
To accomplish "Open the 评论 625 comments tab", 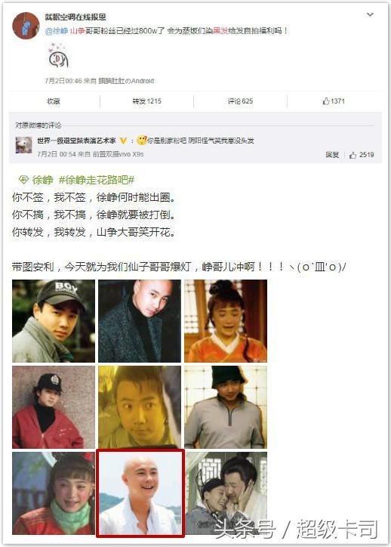I will pyautogui.click(x=241, y=101).
